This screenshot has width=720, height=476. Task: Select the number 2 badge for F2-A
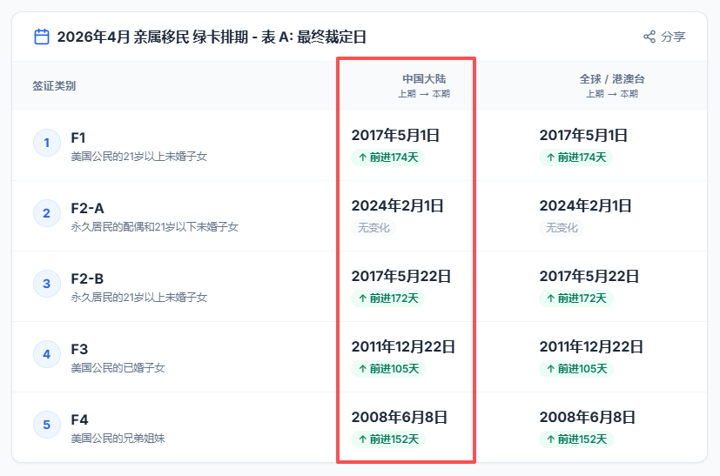(47, 213)
